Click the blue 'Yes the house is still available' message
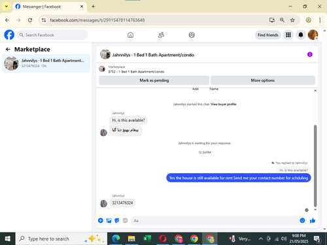Screen dimensions: 327x245 pyautogui.click(x=239, y=178)
